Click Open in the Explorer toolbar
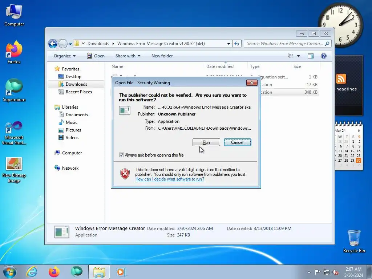Viewport: 372px width, 279px height. (96, 56)
